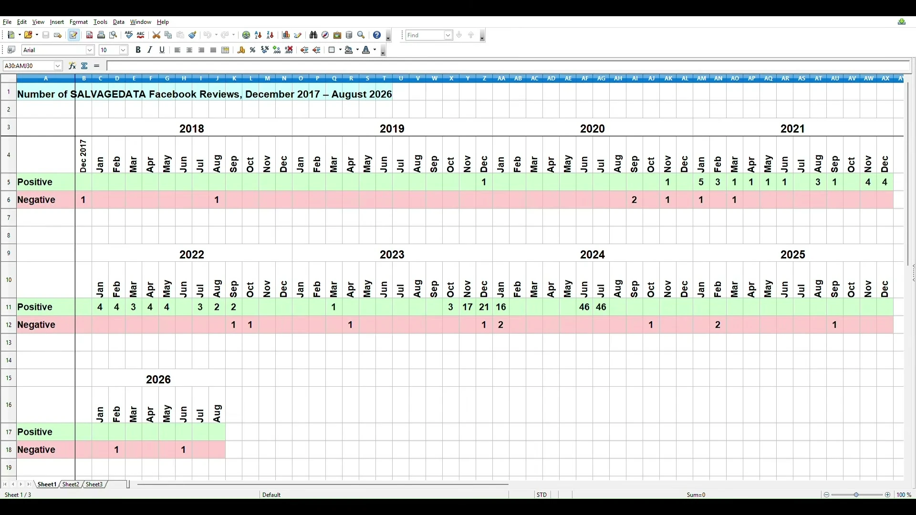The width and height of the screenshot is (916, 515).
Task: Open the Insert menu
Action: click(57, 22)
